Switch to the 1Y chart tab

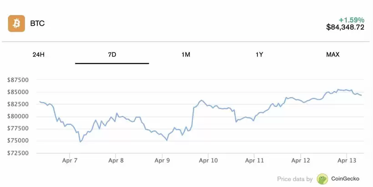(x=259, y=55)
